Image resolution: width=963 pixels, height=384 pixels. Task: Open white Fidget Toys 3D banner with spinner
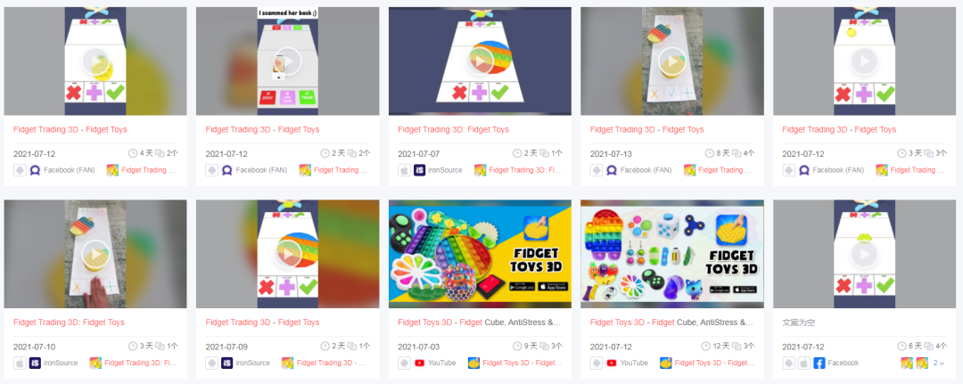tap(672, 254)
